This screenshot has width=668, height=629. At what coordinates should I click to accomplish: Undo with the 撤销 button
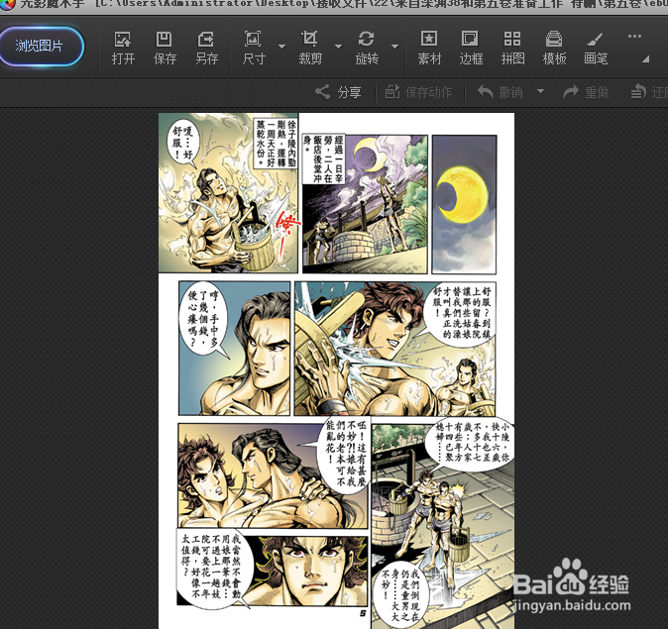coord(501,92)
